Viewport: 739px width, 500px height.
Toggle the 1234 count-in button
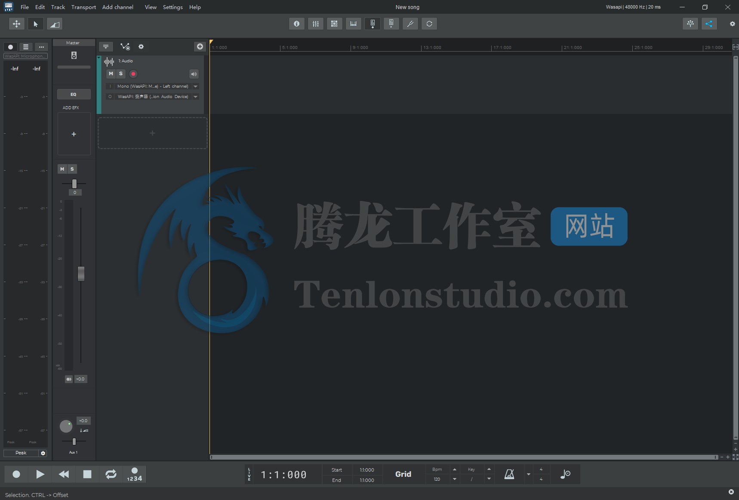[134, 474]
